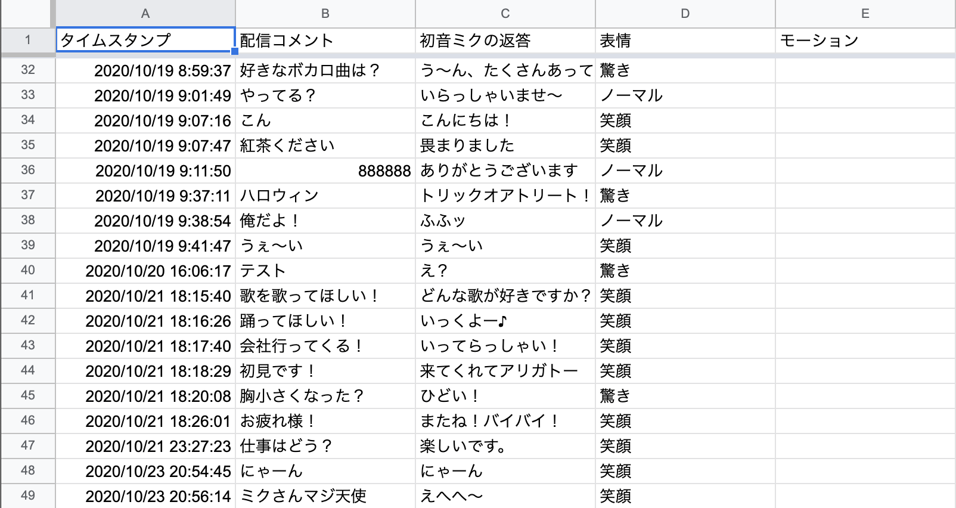Select column E header
This screenshot has height=508, width=956.
(865, 13)
